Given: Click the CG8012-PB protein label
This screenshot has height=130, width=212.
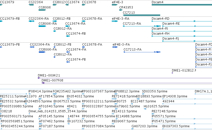Looking at the screenshot, I should click(63, 45).
